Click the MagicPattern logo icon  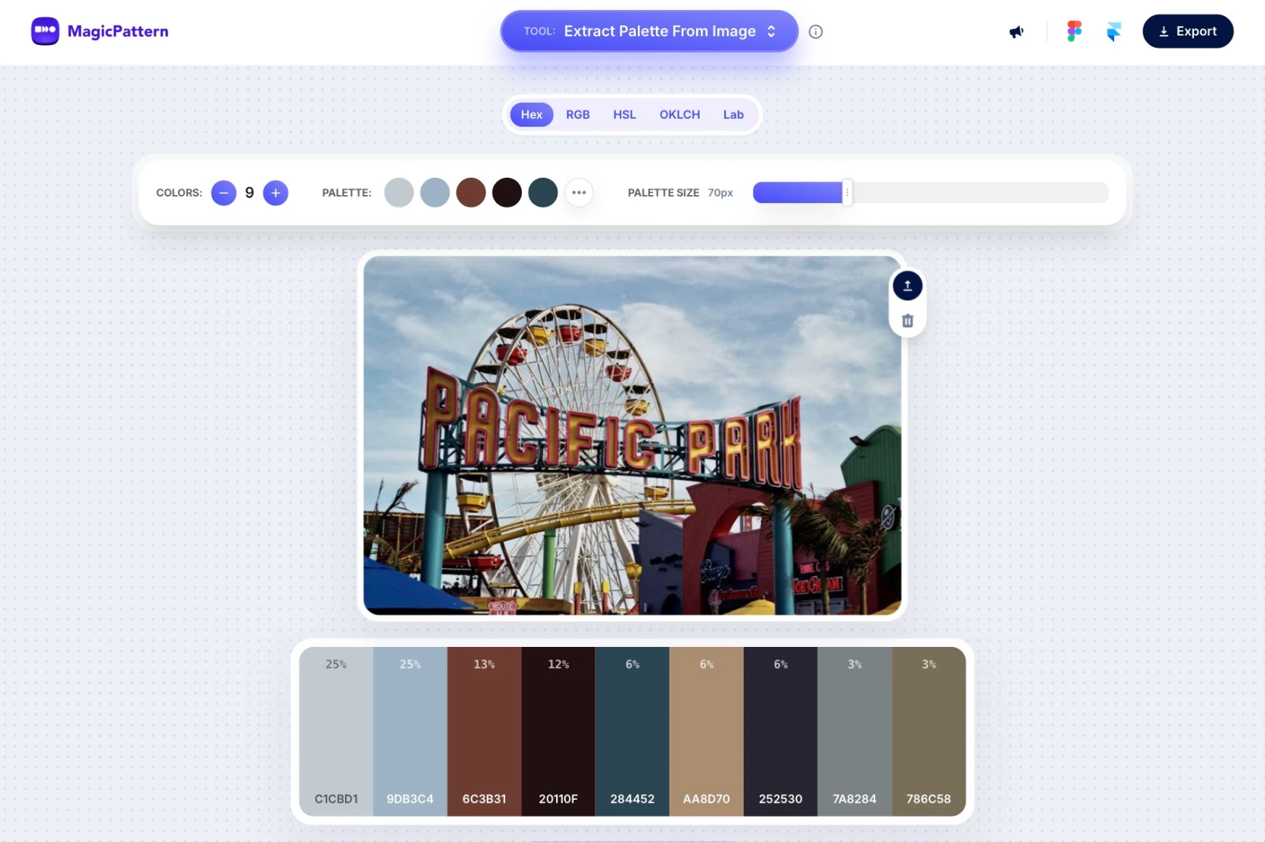pos(45,31)
